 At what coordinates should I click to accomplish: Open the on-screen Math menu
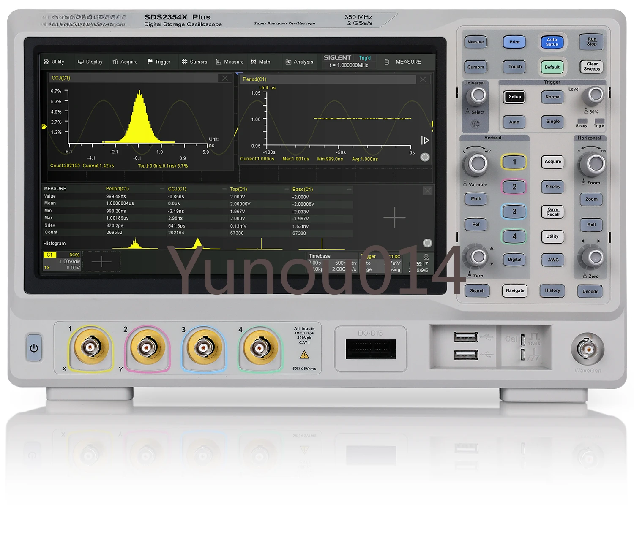(x=260, y=62)
